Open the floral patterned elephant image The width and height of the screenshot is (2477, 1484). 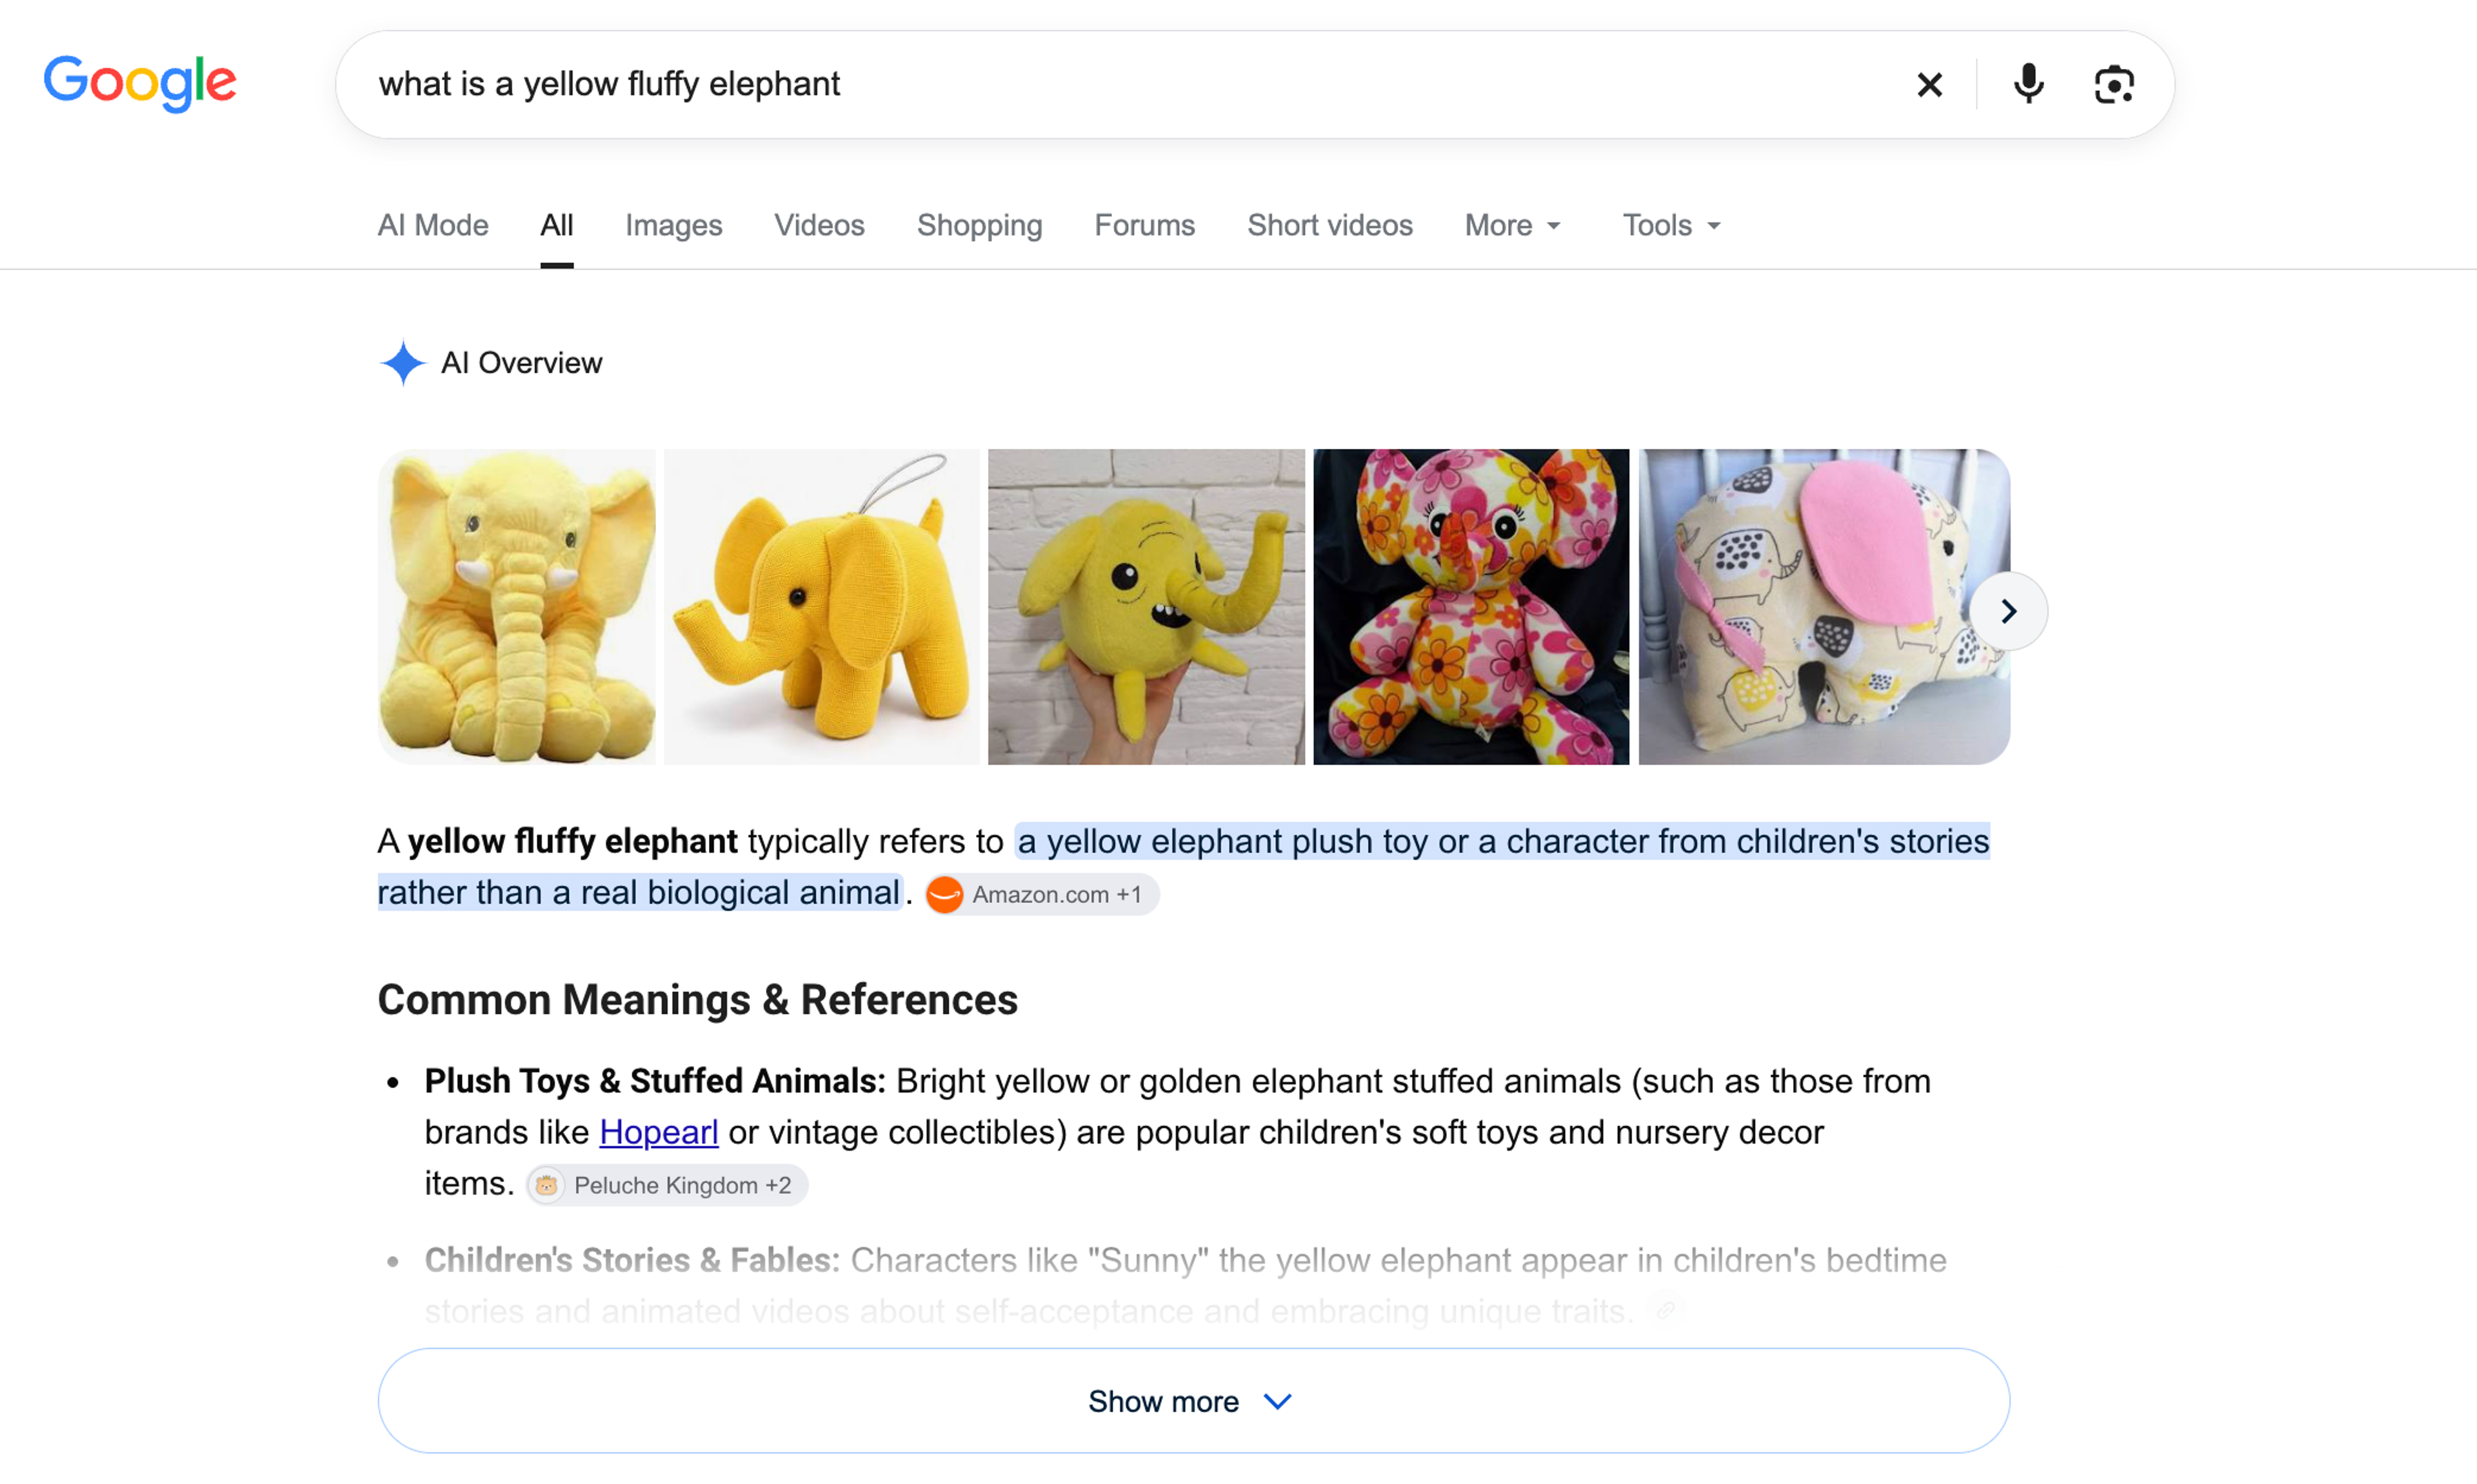click(1471, 607)
